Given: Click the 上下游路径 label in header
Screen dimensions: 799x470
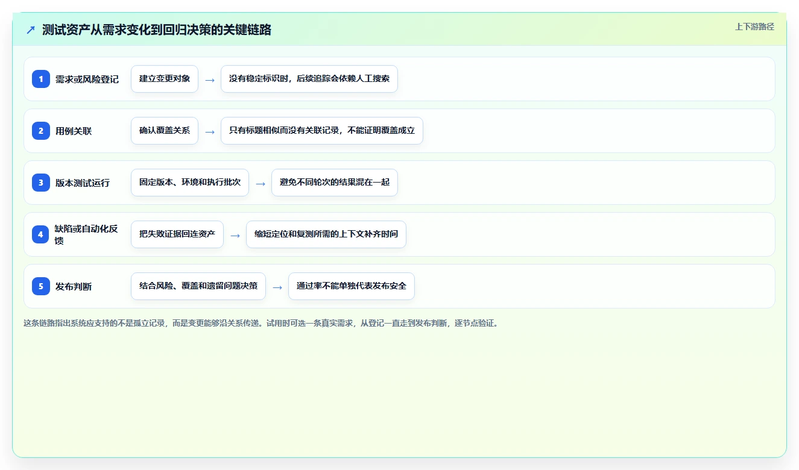Looking at the screenshot, I should pos(754,27).
